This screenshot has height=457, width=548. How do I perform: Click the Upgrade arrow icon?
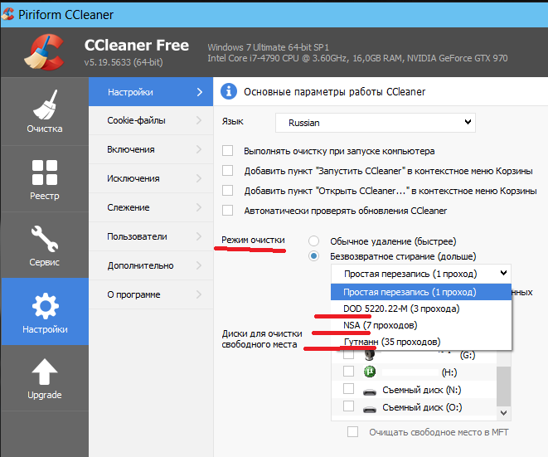(x=45, y=372)
